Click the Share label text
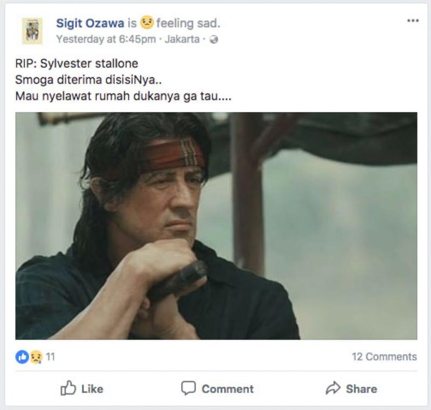This screenshot has width=431, height=410. pos(362,389)
